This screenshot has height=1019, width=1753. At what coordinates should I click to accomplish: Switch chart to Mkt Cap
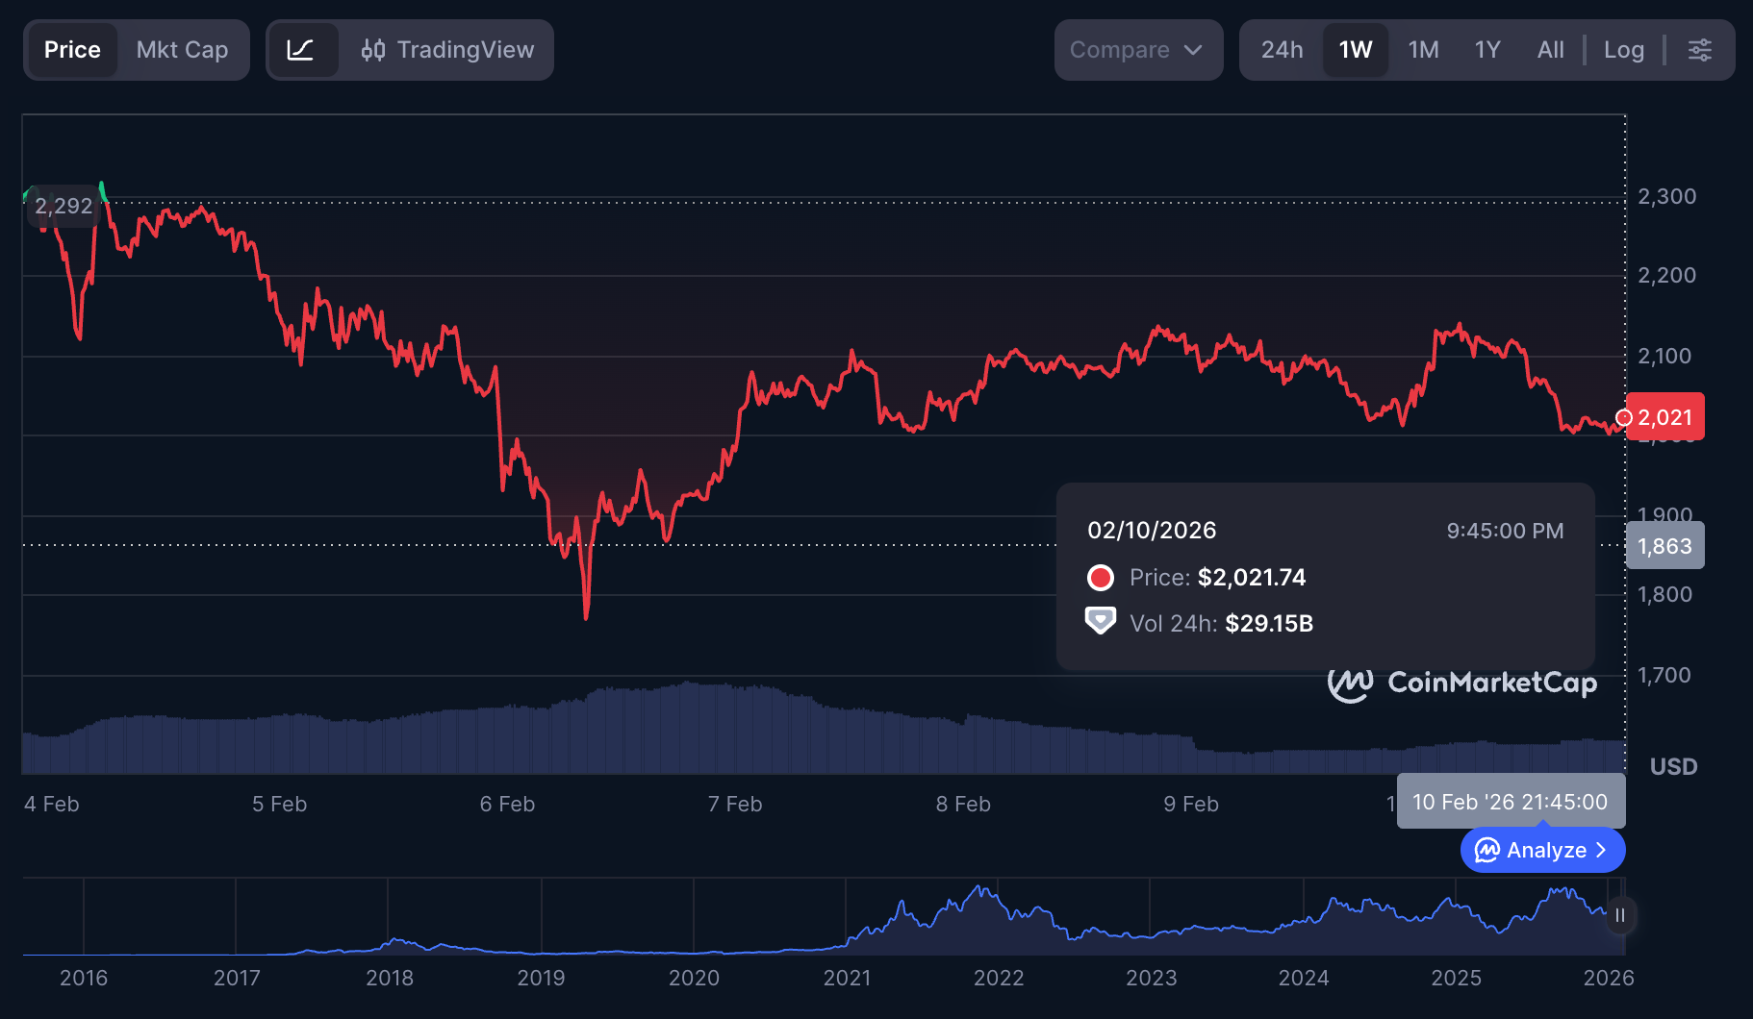point(182,50)
